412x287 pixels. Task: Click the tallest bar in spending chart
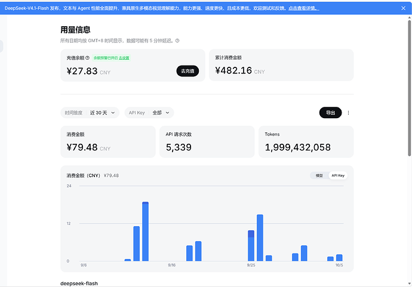[145, 232]
